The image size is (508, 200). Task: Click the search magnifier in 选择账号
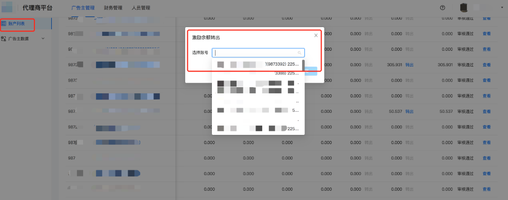point(299,52)
